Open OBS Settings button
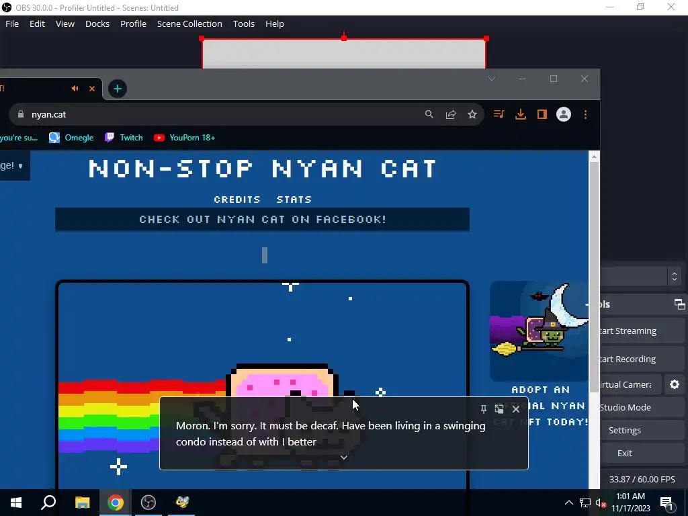The height and width of the screenshot is (516, 688). tap(642, 431)
